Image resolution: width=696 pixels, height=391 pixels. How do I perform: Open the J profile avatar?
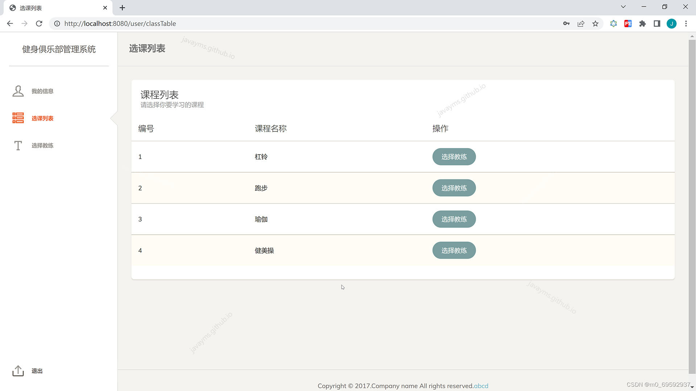click(671, 24)
